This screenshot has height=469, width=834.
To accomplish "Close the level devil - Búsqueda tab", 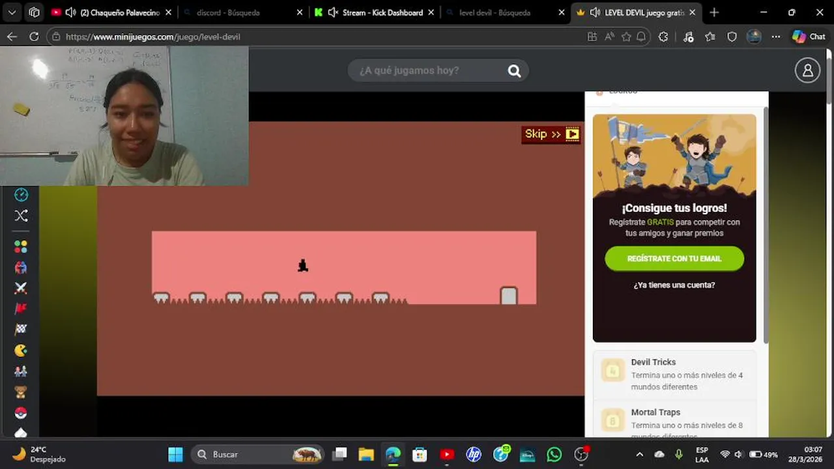I will point(562,12).
